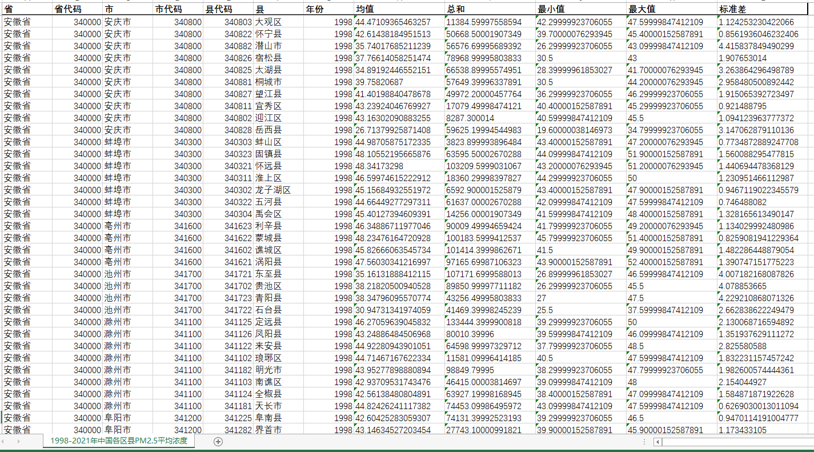Select the 龙子湖区 county cell
Image resolution: width=814 pixels, height=452 pixels.
click(279, 190)
